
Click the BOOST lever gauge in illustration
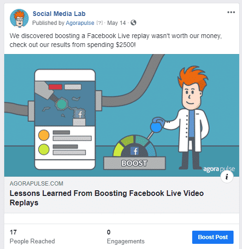point(134,152)
